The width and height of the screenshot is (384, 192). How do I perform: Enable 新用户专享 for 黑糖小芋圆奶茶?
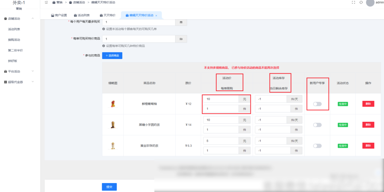click(x=317, y=125)
